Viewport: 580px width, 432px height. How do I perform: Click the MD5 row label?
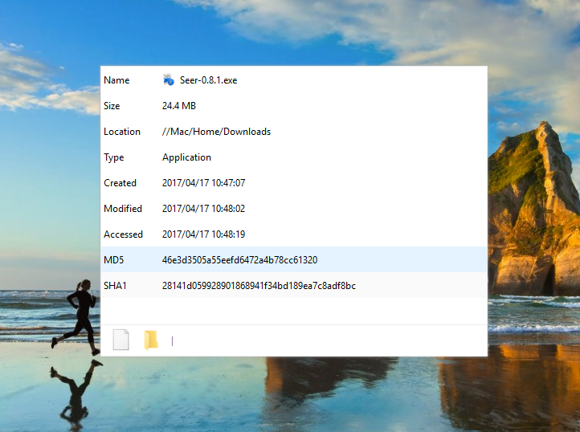click(115, 260)
